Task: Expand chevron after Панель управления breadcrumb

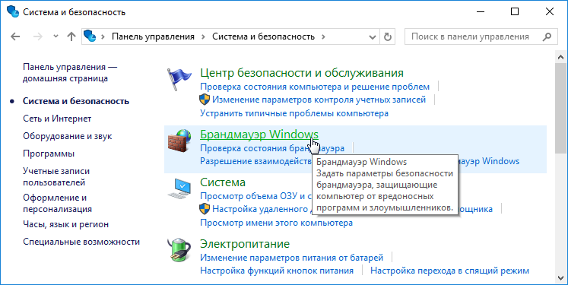Action: [203, 36]
